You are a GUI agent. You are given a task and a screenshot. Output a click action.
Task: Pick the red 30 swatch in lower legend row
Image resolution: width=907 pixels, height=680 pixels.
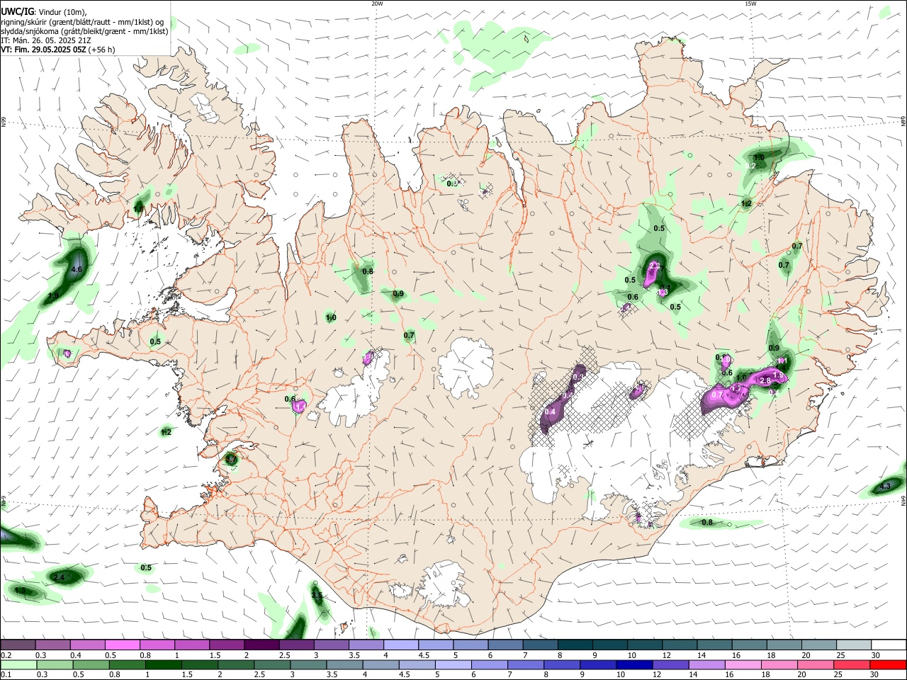889,664
